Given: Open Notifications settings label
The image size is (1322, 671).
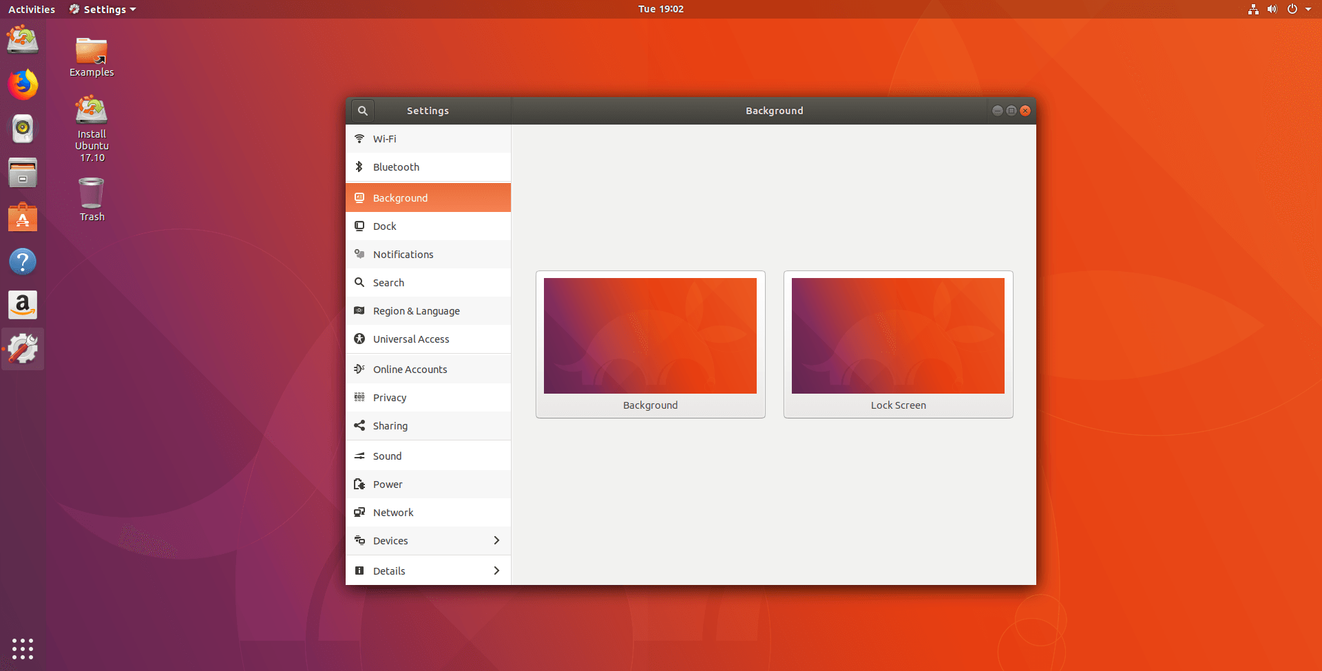Looking at the screenshot, I should pos(403,255).
